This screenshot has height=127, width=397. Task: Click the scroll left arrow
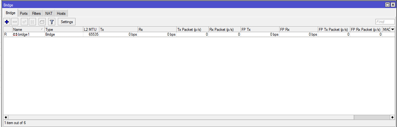[x=5, y=117]
